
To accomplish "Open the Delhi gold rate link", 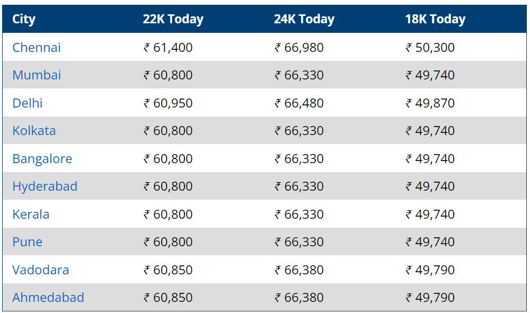I will (28, 103).
